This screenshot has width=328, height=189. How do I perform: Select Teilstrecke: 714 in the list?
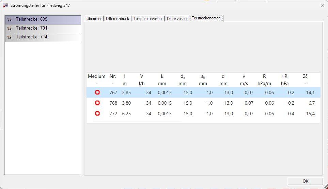(x=43, y=37)
